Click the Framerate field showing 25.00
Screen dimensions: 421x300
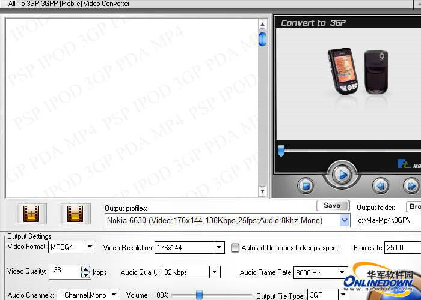click(x=402, y=247)
